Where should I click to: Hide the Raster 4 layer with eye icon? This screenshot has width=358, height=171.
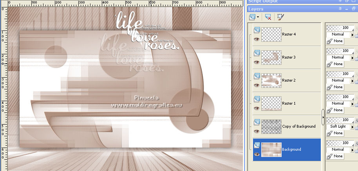[x=257, y=39]
